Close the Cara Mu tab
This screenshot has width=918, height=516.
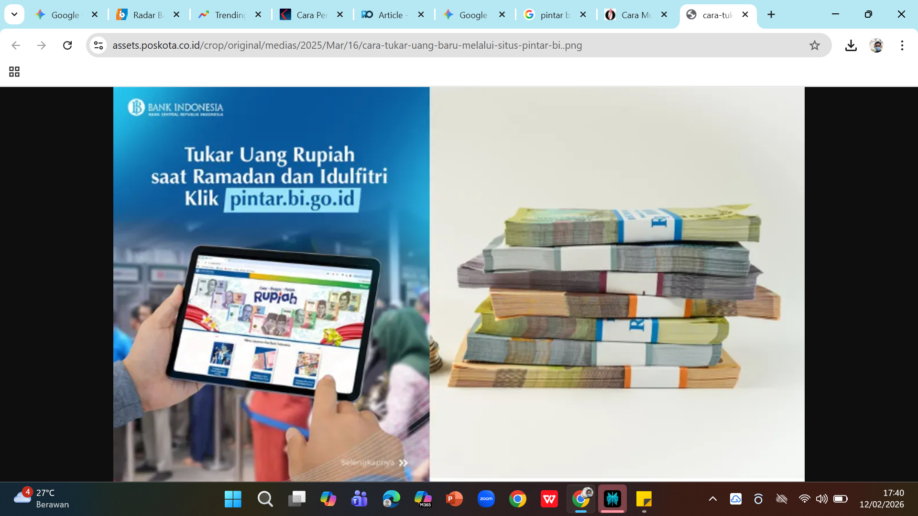click(x=664, y=15)
